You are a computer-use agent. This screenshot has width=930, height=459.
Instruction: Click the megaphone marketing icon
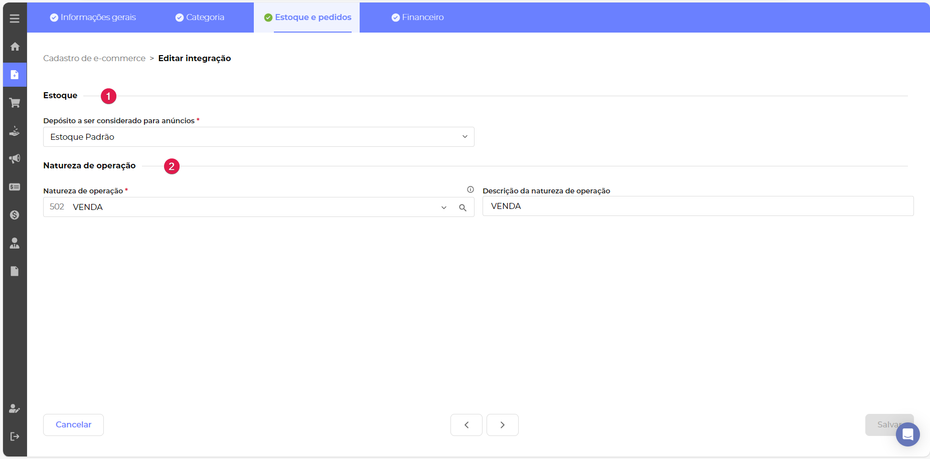point(15,159)
